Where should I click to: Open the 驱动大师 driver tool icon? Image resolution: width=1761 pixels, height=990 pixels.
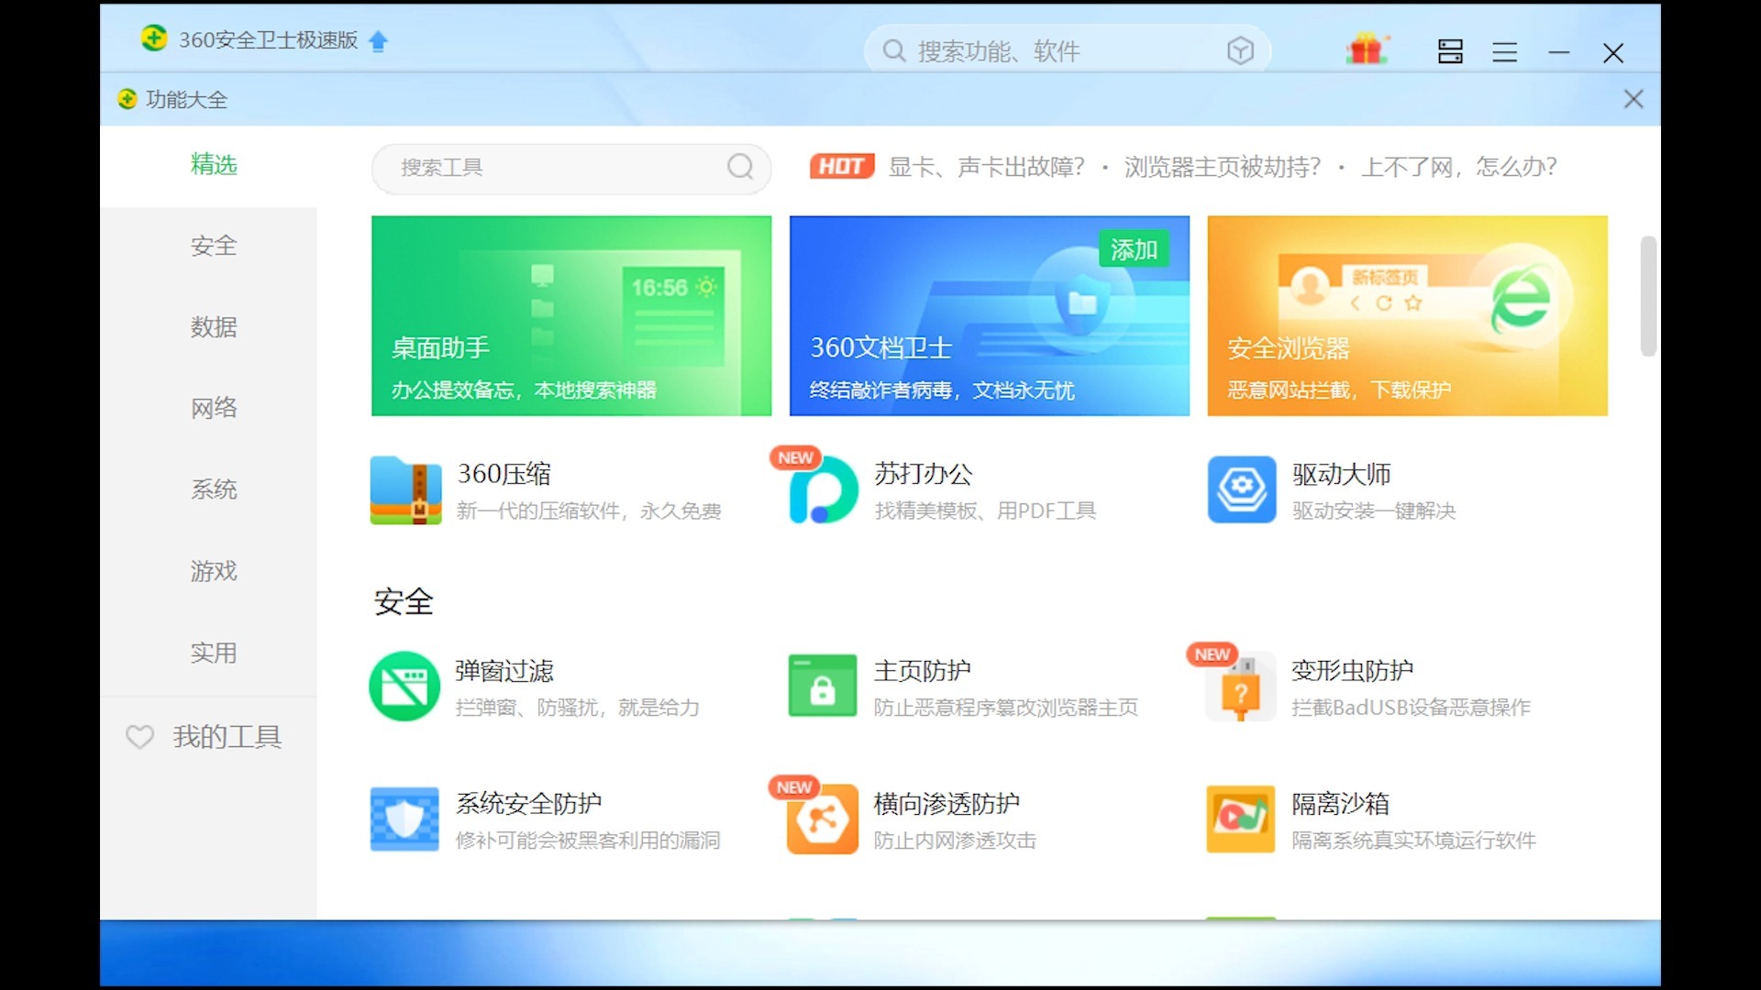[x=1242, y=490]
